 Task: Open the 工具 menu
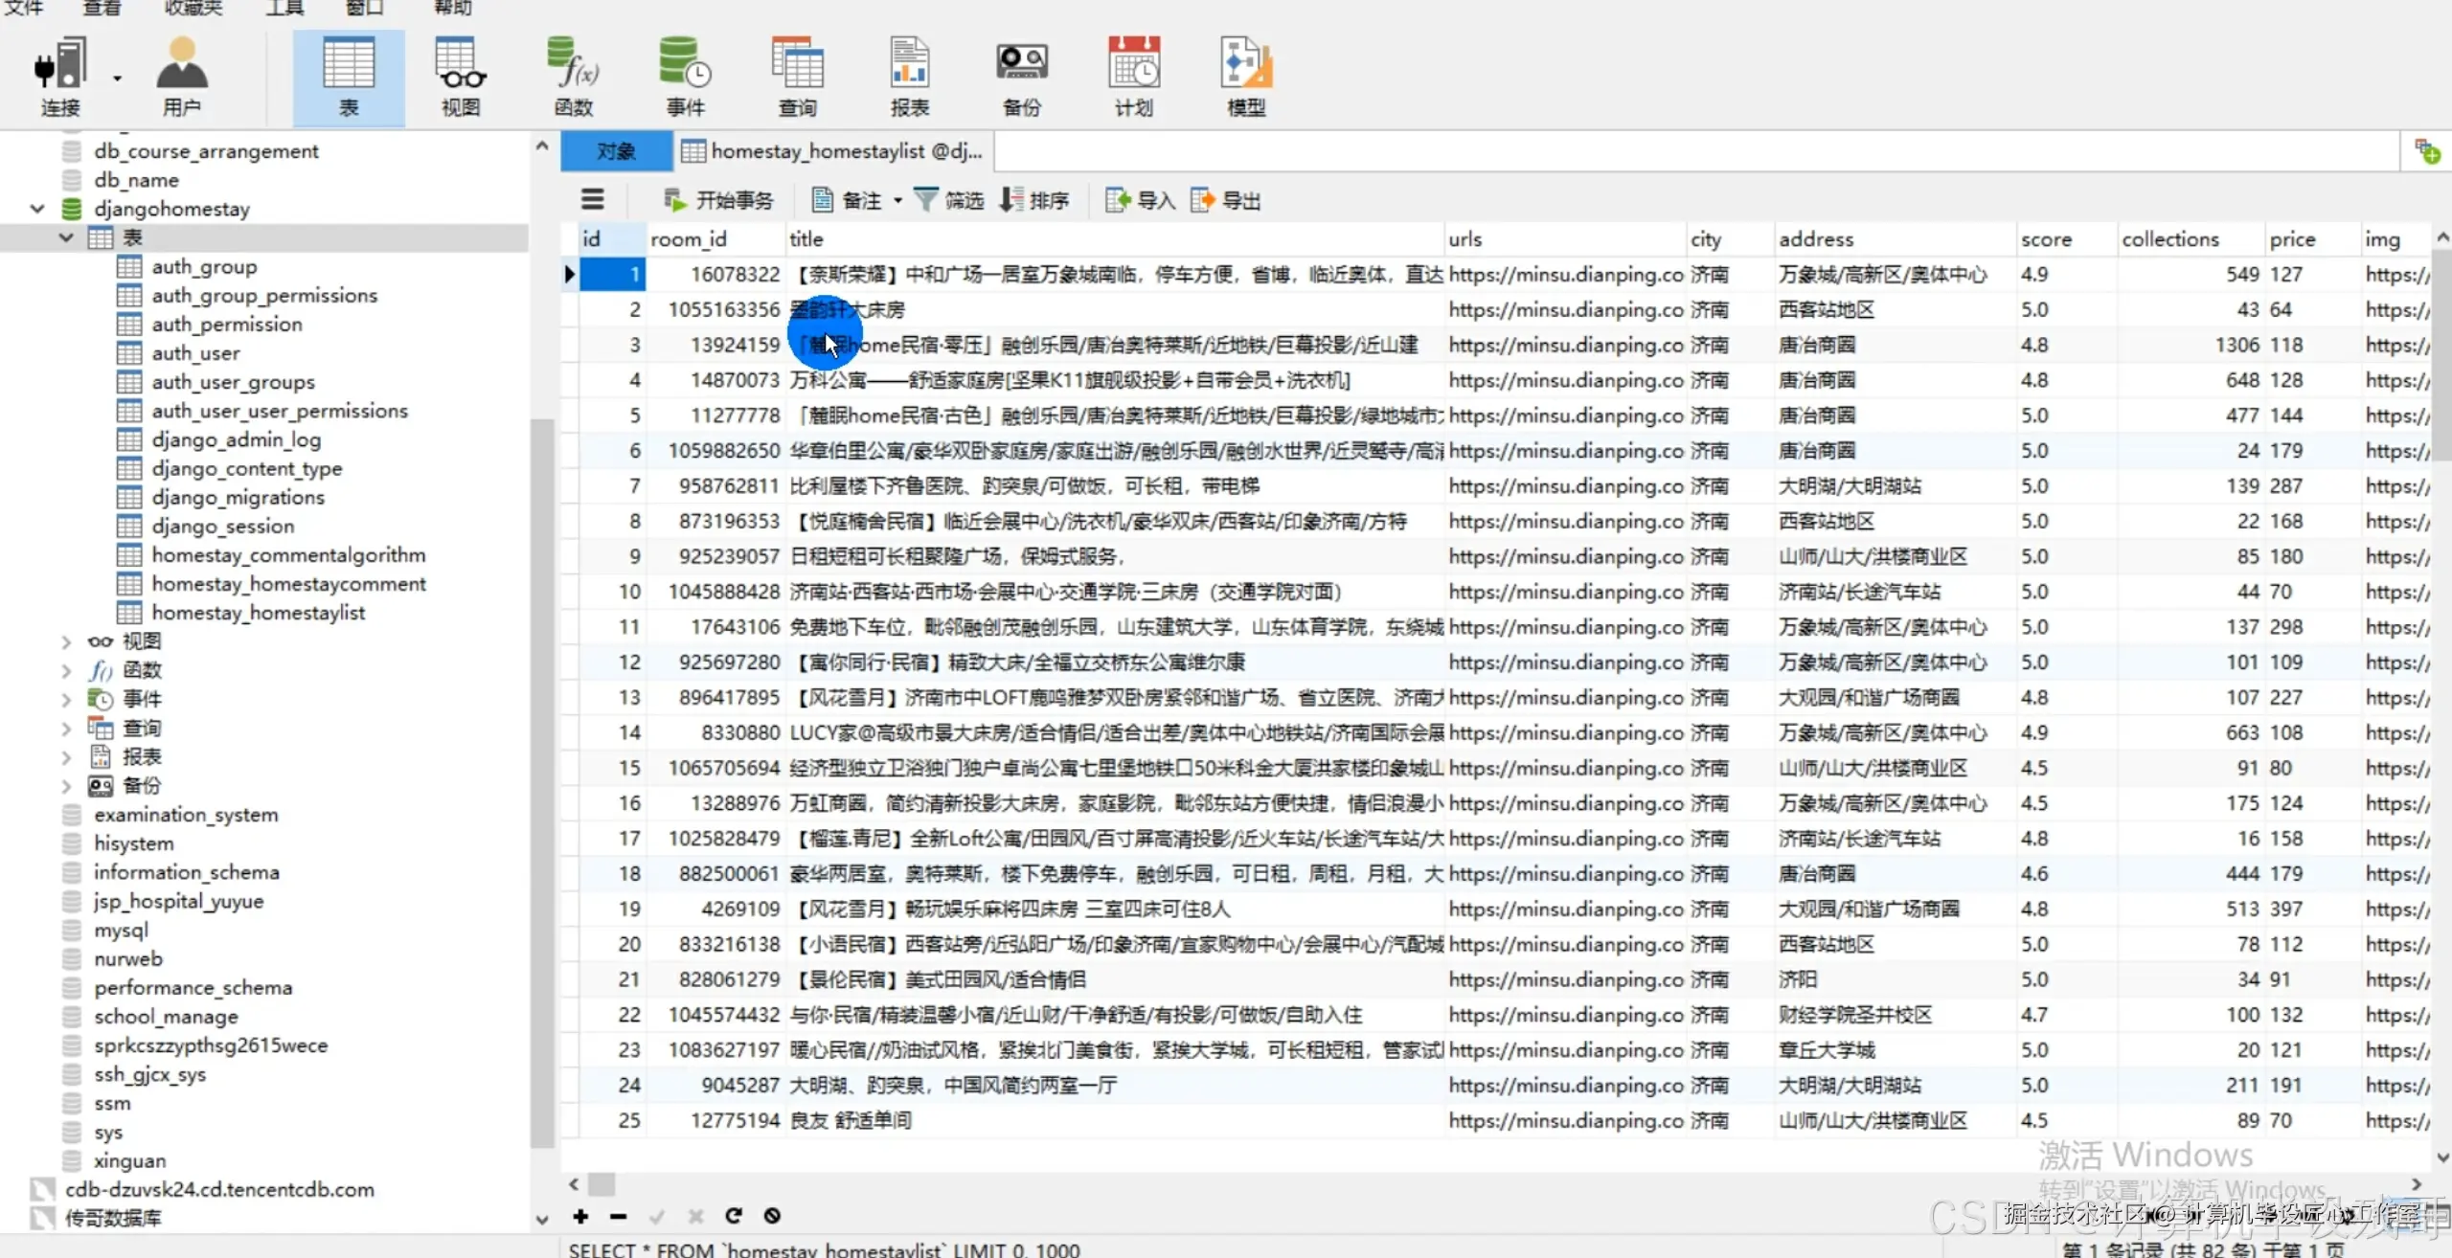(x=284, y=10)
